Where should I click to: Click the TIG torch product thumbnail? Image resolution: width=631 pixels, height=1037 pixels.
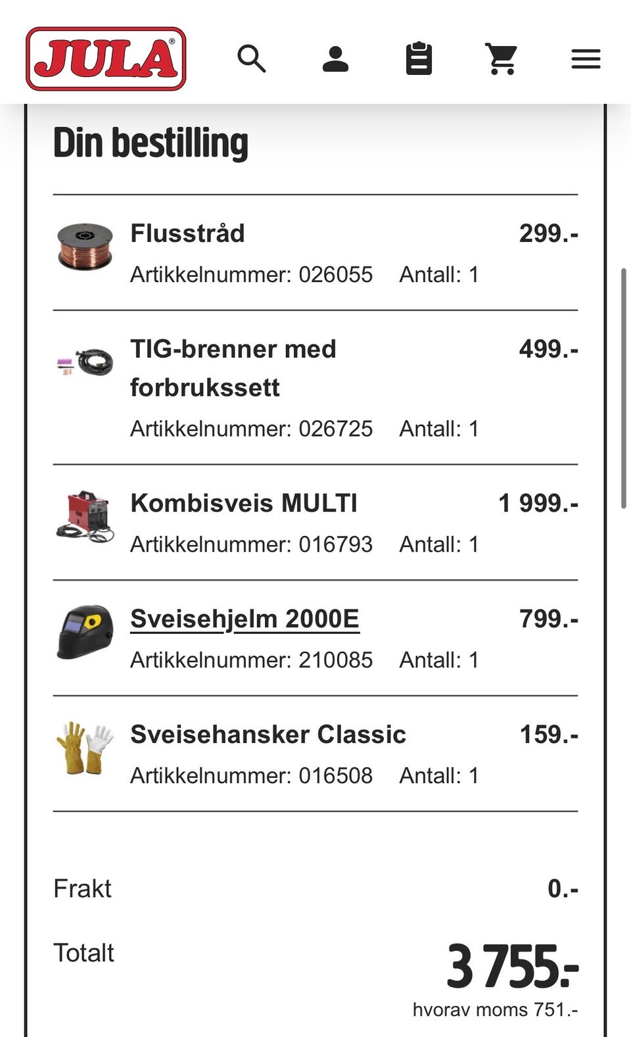(85, 362)
